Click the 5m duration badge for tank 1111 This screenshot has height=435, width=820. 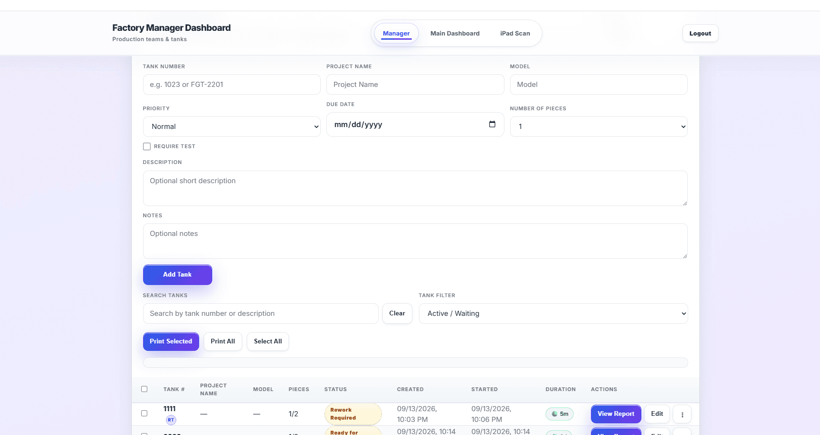(560, 414)
